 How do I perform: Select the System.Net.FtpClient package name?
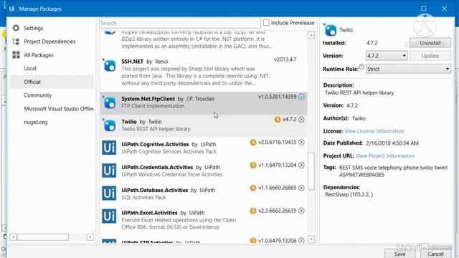pyautogui.click(x=148, y=99)
